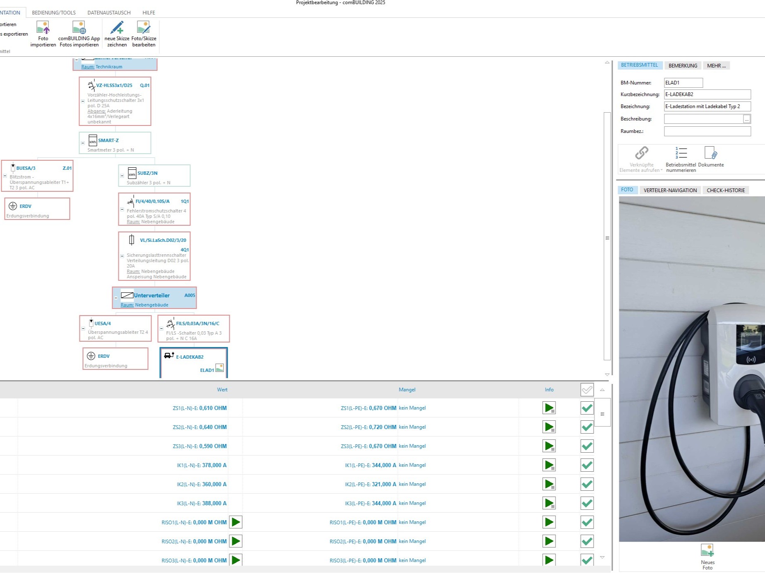Image resolution: width=765 pixels, height=574 pixels.
Task: Toggle checkmark for ZS1(L-PE)-E row
Action: [587, 408]
